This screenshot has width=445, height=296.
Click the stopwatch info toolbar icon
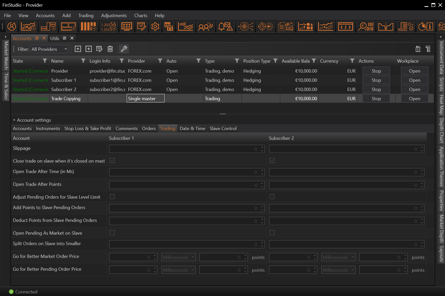click(425, 27)
